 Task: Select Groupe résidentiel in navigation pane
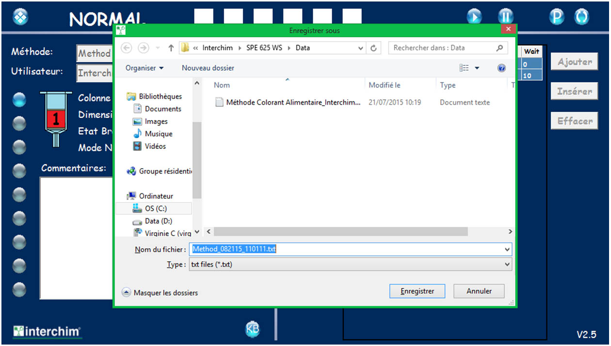tap(159, 171)
